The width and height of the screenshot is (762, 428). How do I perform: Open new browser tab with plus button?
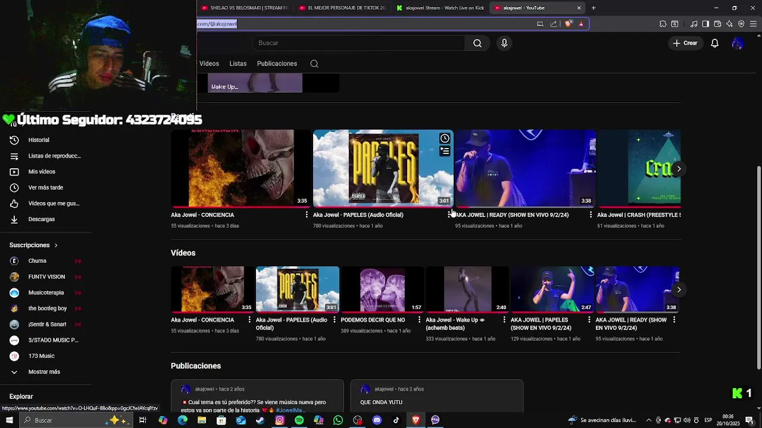594,8
